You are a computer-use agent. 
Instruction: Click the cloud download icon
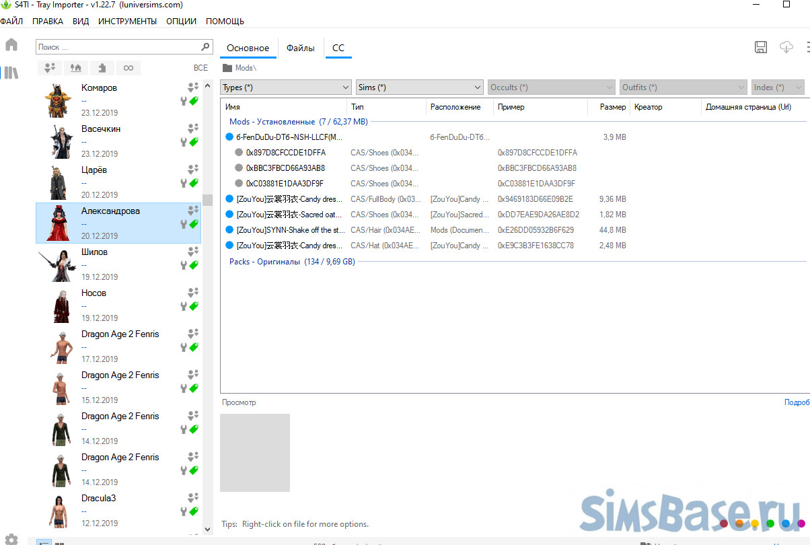tap(786, 47)
